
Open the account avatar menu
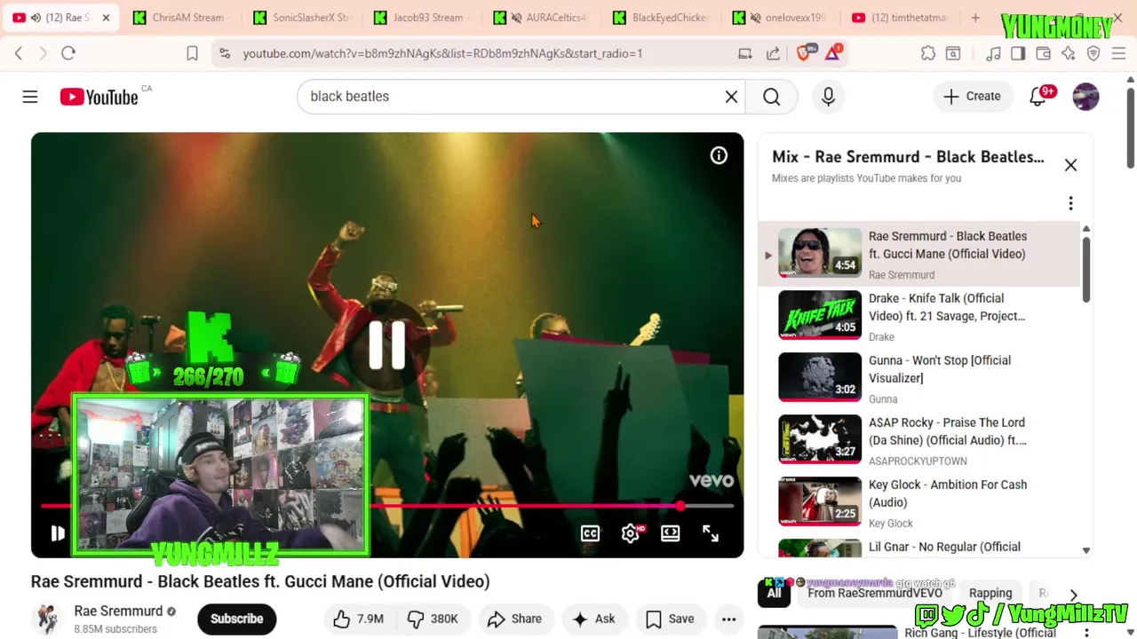[x=1085, y=97]
